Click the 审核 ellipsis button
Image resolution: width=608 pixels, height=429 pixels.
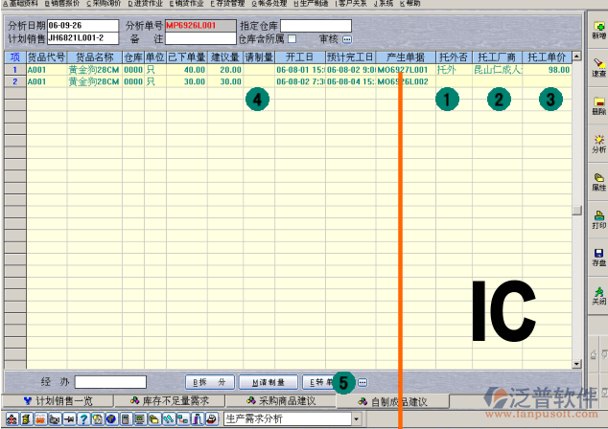347,39
